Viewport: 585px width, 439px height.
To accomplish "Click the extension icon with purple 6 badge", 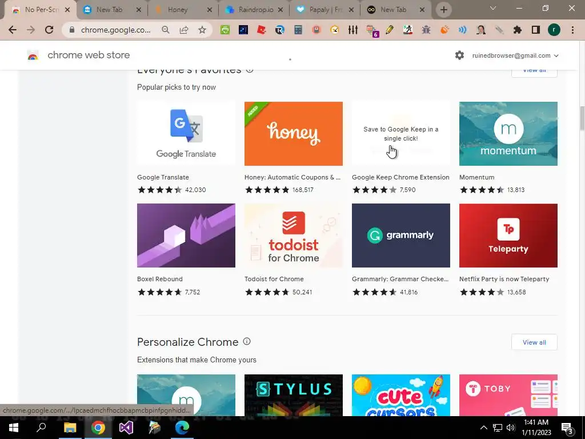I will pos(372,31).
